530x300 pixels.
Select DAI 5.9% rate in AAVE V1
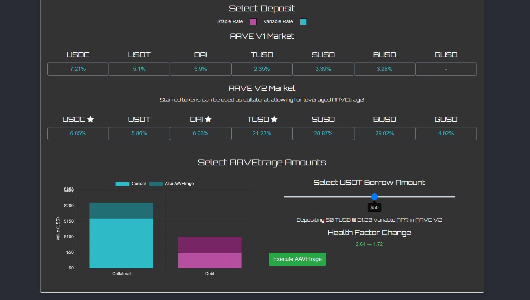click(x=201, y=69)
